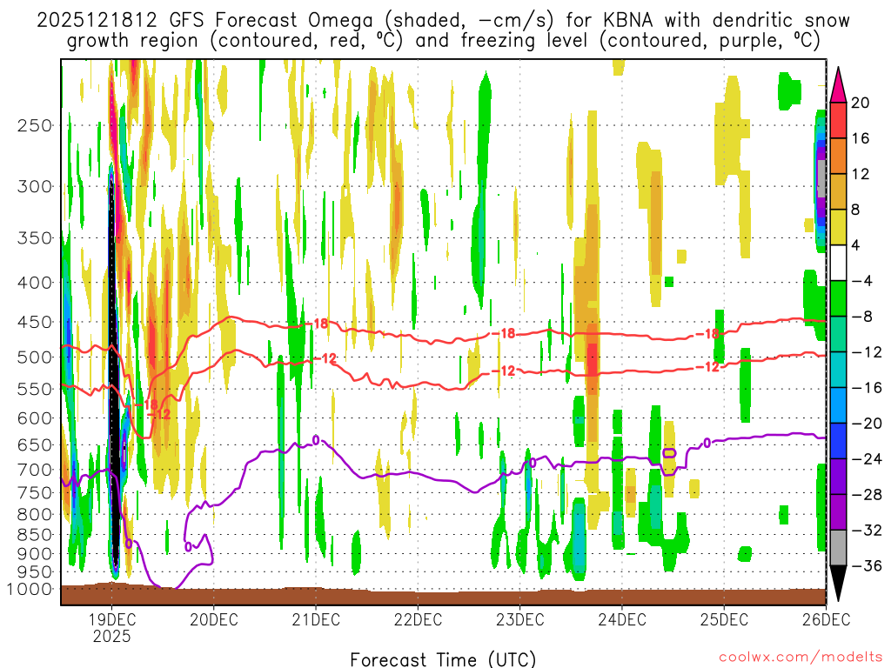Click the colorbar's -8 value label
891x668 pixels.
click(x=862, y=317)
